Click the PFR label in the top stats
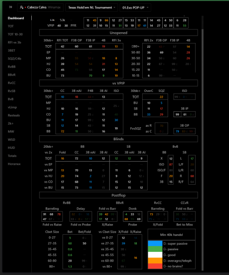Image resolution: width=229 pixels, height=275 pixels. tap(73, 26)
